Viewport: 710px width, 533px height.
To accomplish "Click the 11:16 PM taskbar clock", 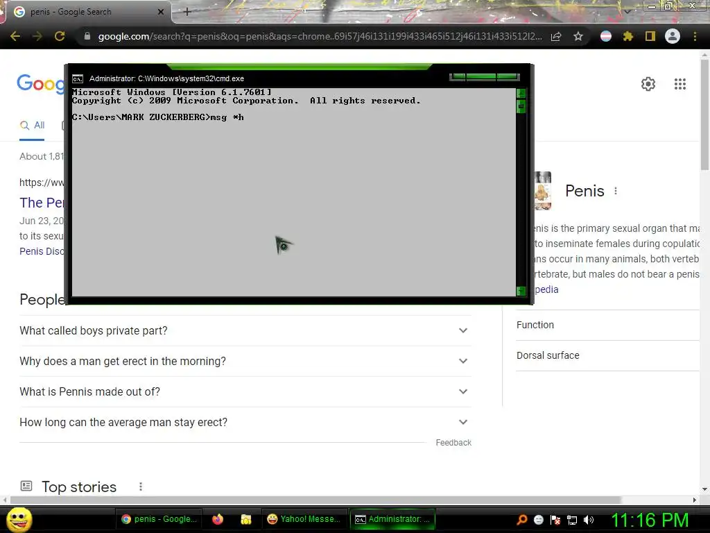I will click(650, 520).
